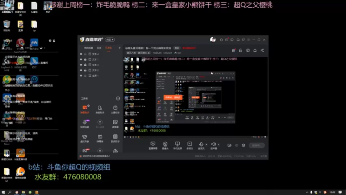The image size is (346, 195).
Task: Click the 修改 button beside the room title
Action: click(177, 48)
